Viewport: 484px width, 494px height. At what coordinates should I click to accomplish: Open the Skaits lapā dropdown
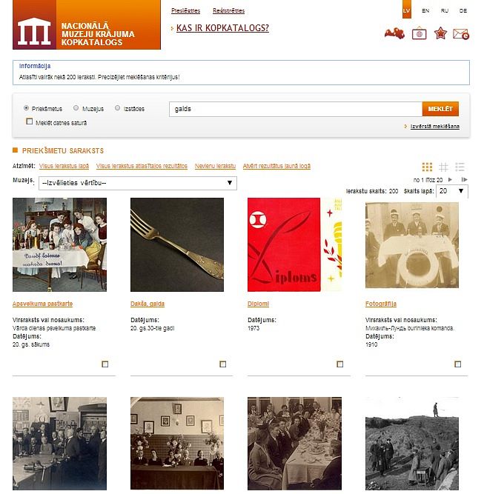452,191
